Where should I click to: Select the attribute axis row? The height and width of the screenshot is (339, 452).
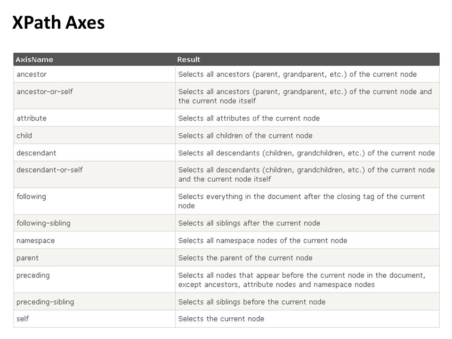(x=226, y=118)
